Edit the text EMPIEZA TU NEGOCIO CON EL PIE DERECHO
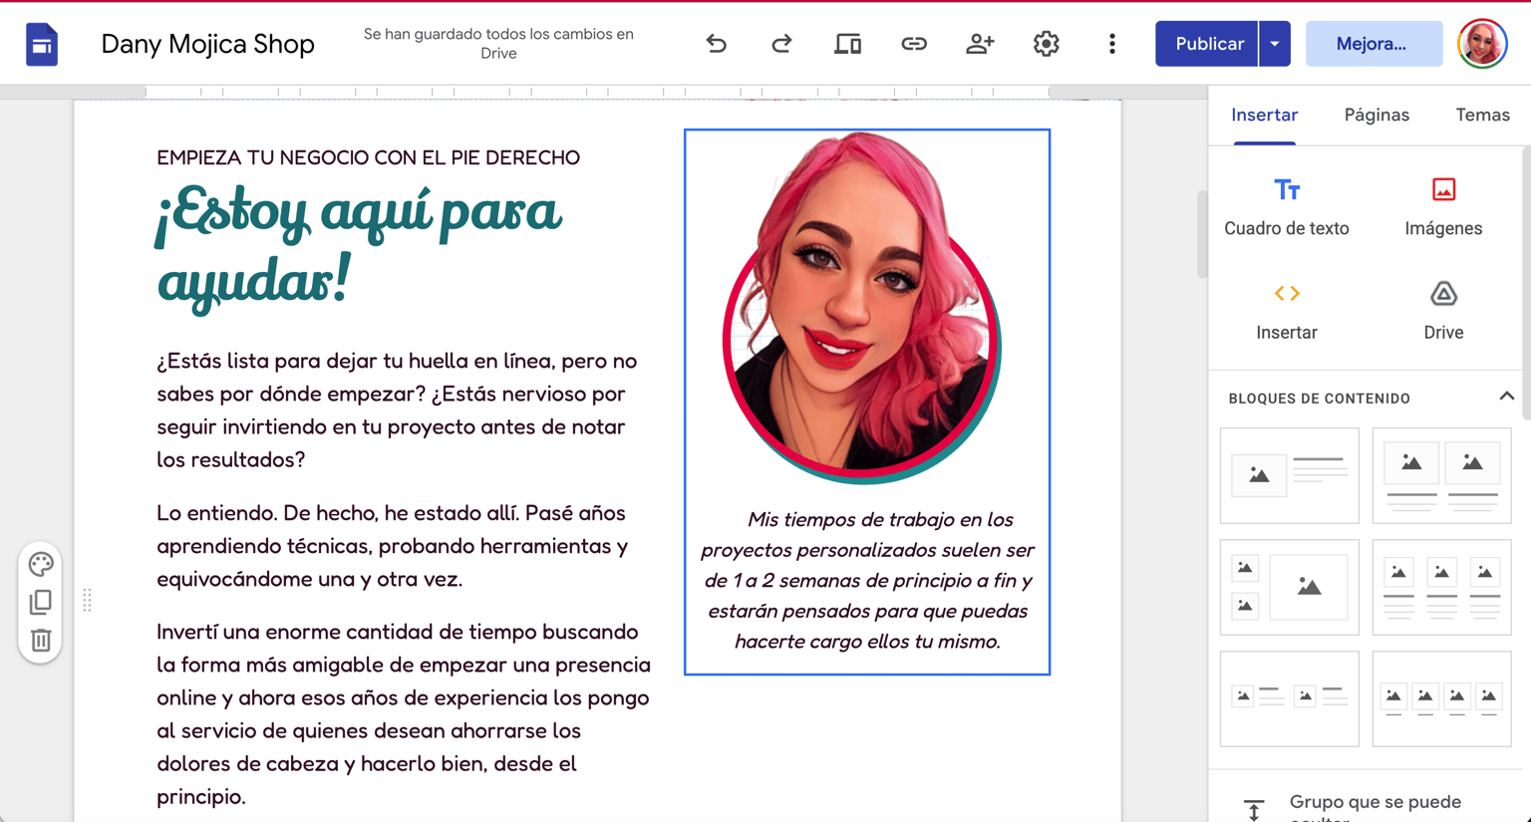The width and height of the screenshot is (1531, 822). (x=368, y=157)
